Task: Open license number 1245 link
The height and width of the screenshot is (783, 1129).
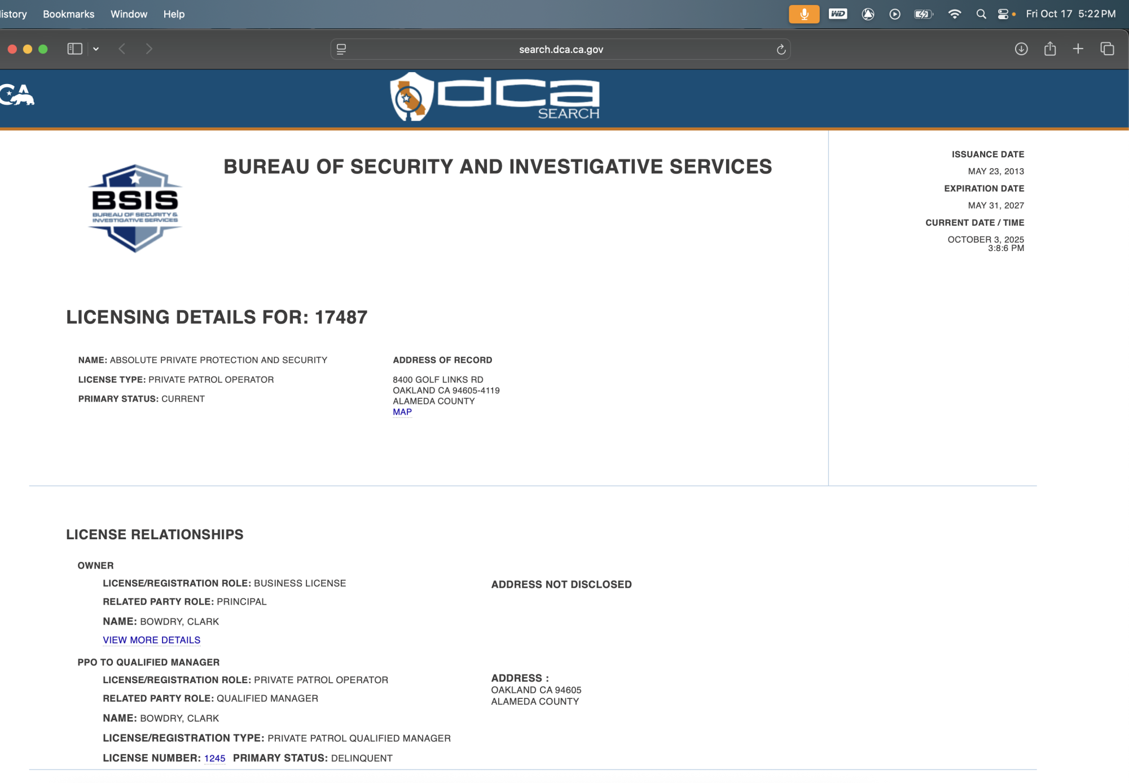Action: (214, 758)
